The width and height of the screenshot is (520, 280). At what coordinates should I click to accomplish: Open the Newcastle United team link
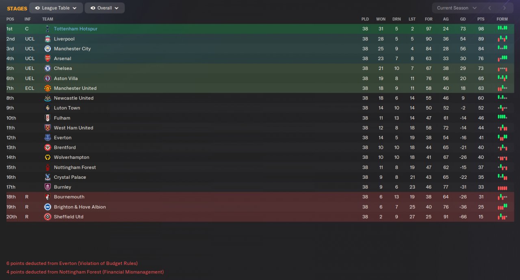tap(74, 98)
